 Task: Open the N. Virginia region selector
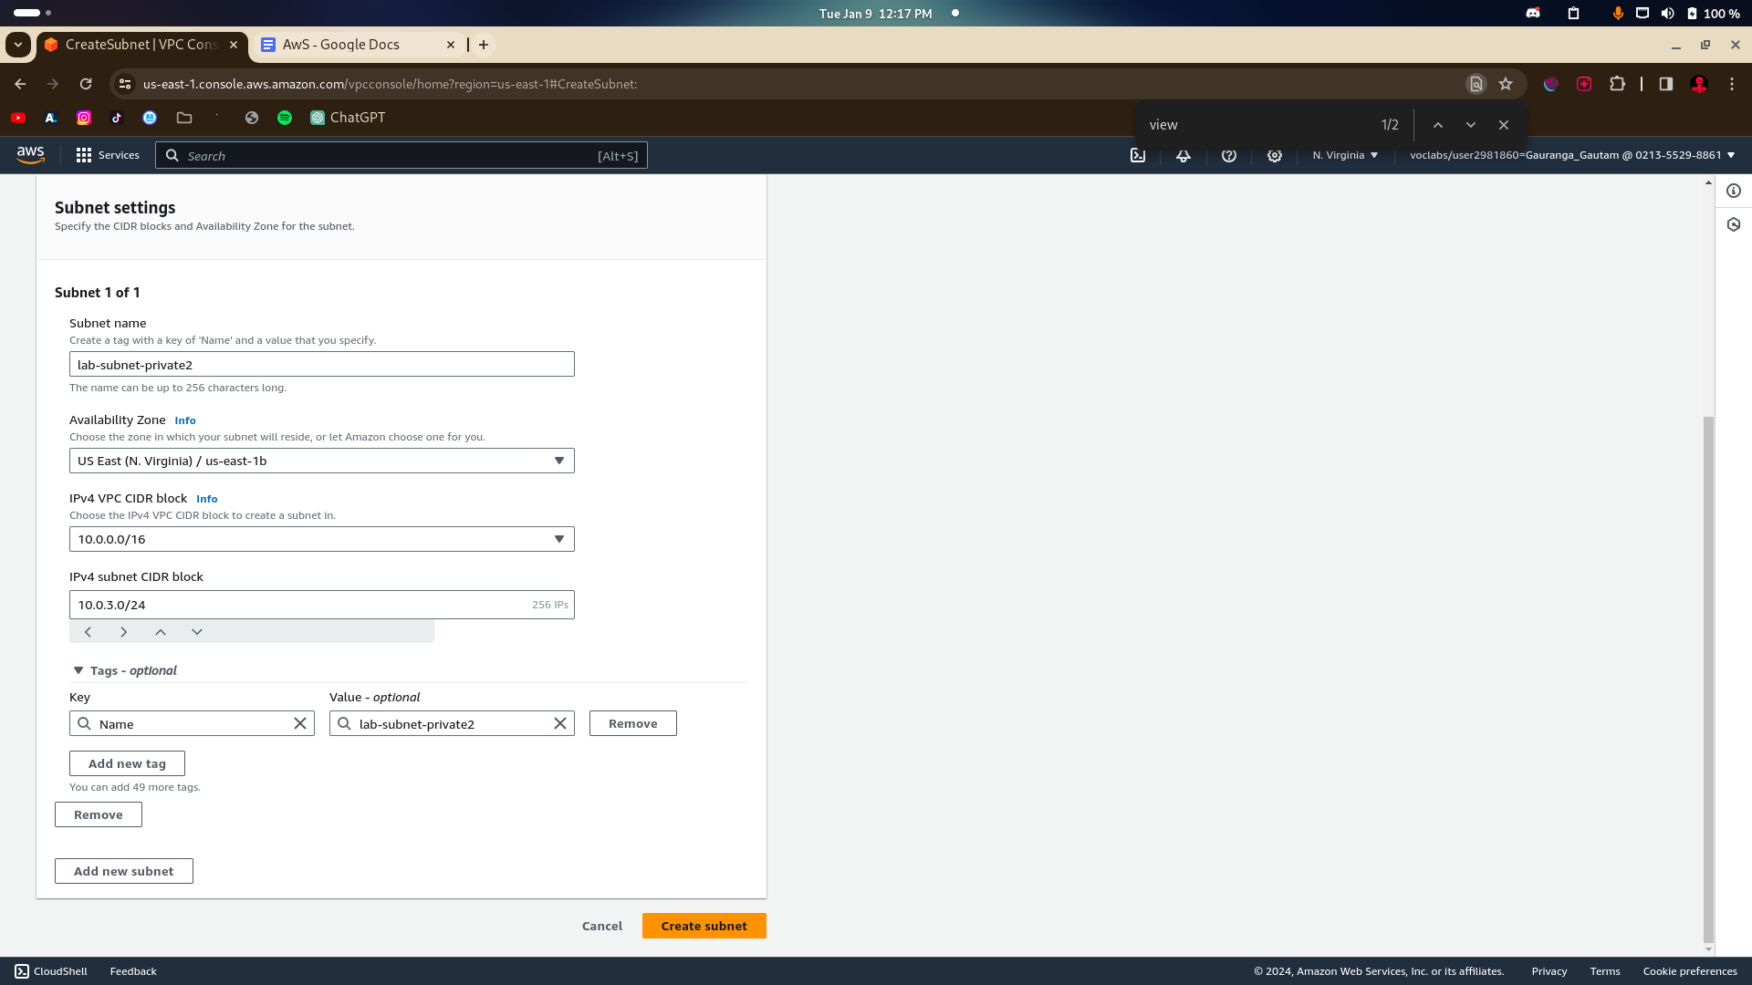pos(1345,155)
